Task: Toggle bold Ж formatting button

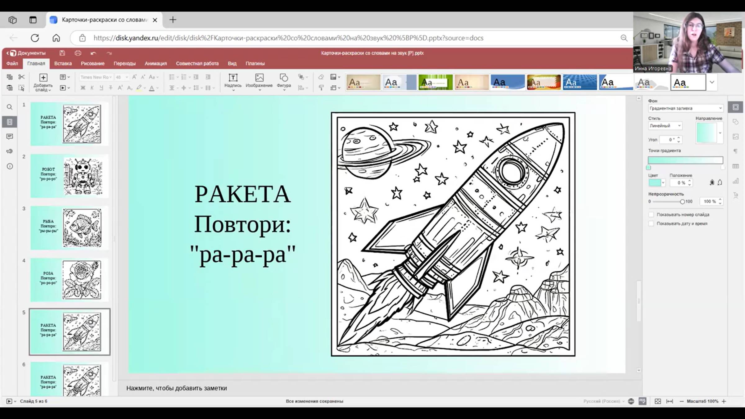Action: pyautogui.click(x=83, y=88)
